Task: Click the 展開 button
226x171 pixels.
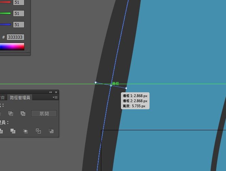Action: tap(44, 114)
